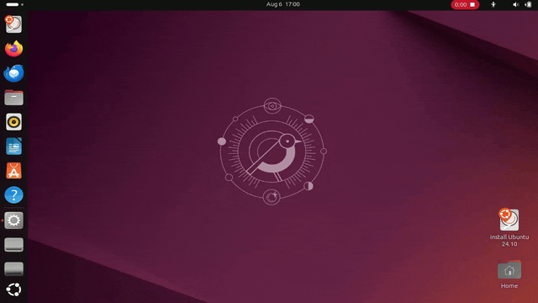Open the Home folder desktop icon

(x=509, y=274)
